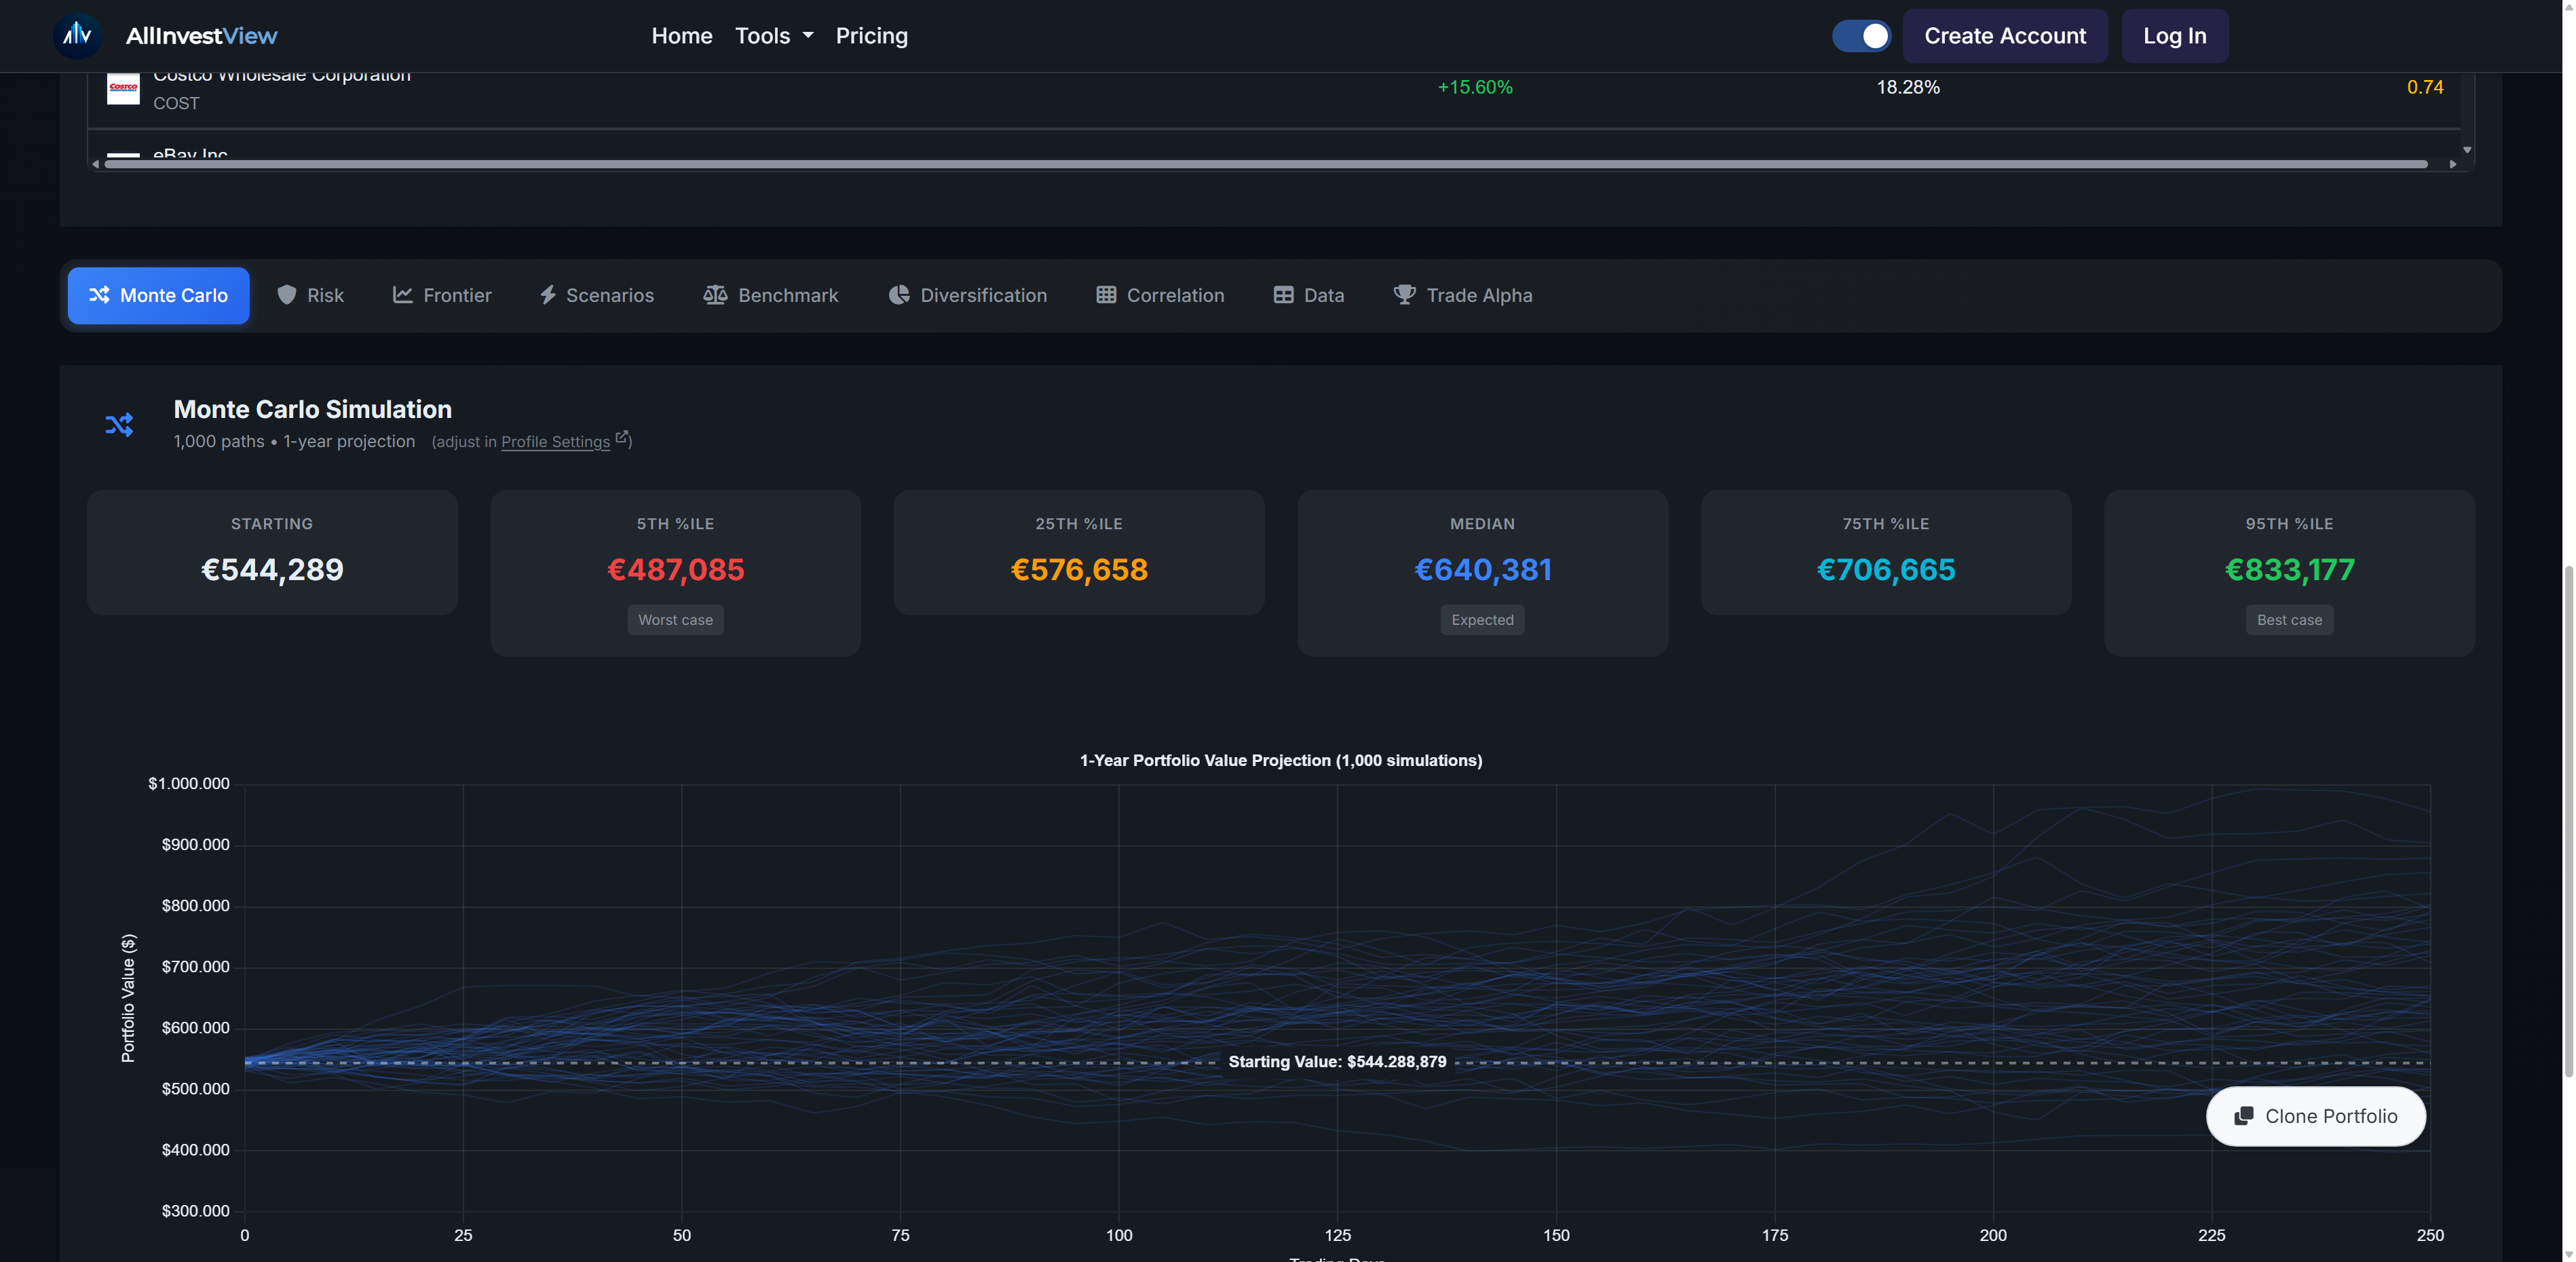Go to the Pricing page
Image resolution: width=2576 pixels, height=1262 pixels.
click(x=872, y=36)
